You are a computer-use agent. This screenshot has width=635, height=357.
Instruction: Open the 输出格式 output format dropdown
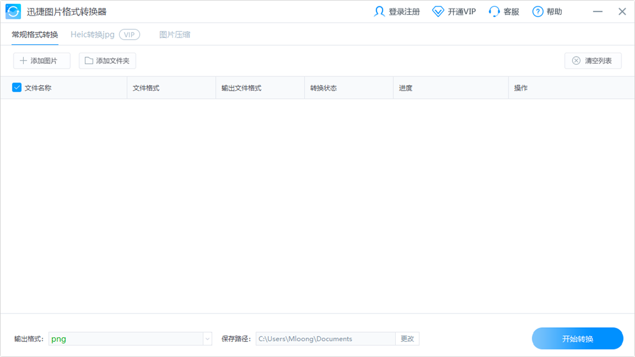tap(207, 339)
